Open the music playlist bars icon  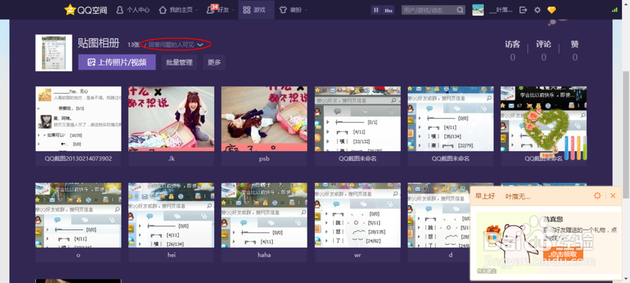point(388,10)
